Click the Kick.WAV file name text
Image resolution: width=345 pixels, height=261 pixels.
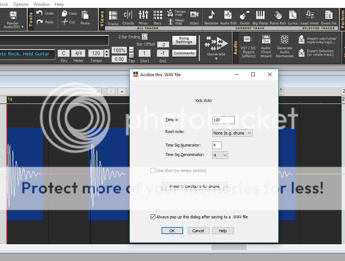204,101
